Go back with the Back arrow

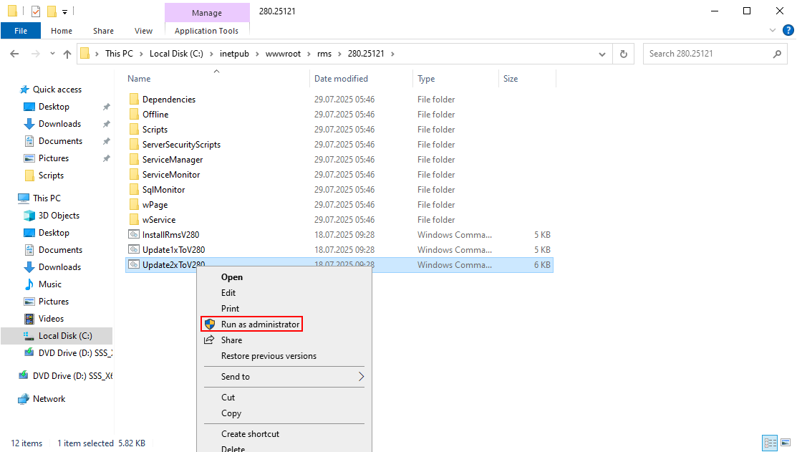coord(14,54)
